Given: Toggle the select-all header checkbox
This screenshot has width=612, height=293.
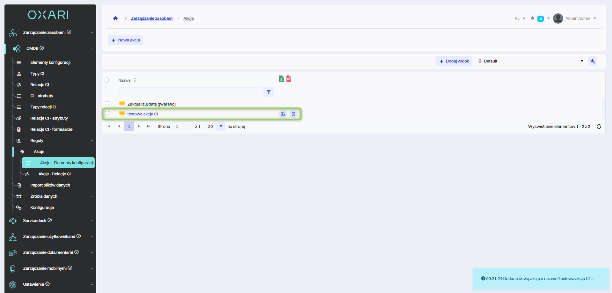Looking at the screenshot, I should (107, 80).
